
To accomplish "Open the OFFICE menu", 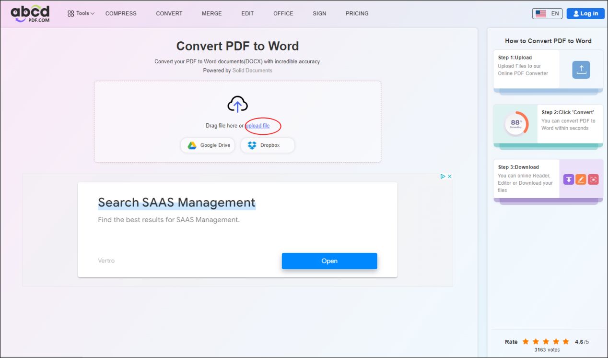I will 283,13.
